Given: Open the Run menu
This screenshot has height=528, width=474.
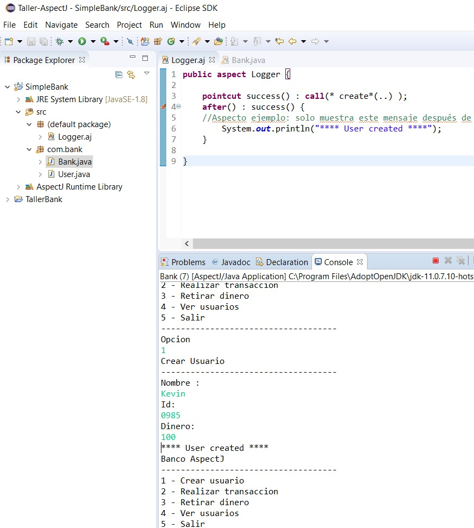Looking at the screenshot, I should tap(157, 25).
